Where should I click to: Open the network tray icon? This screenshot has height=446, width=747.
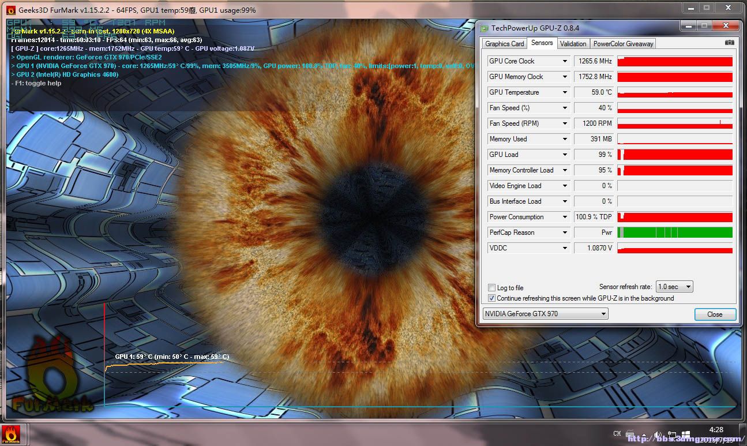(672, 434)
